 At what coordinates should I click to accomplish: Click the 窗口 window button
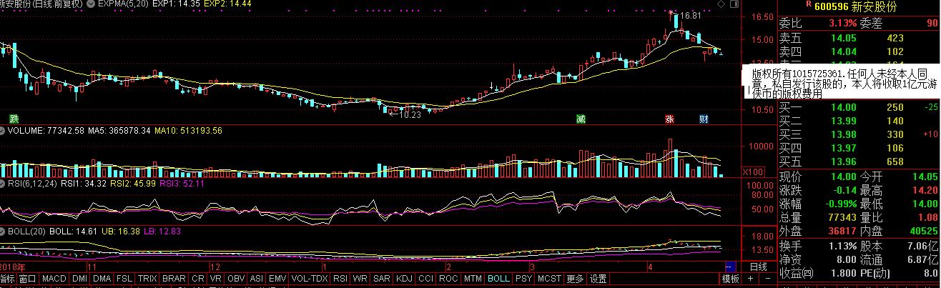27,279
